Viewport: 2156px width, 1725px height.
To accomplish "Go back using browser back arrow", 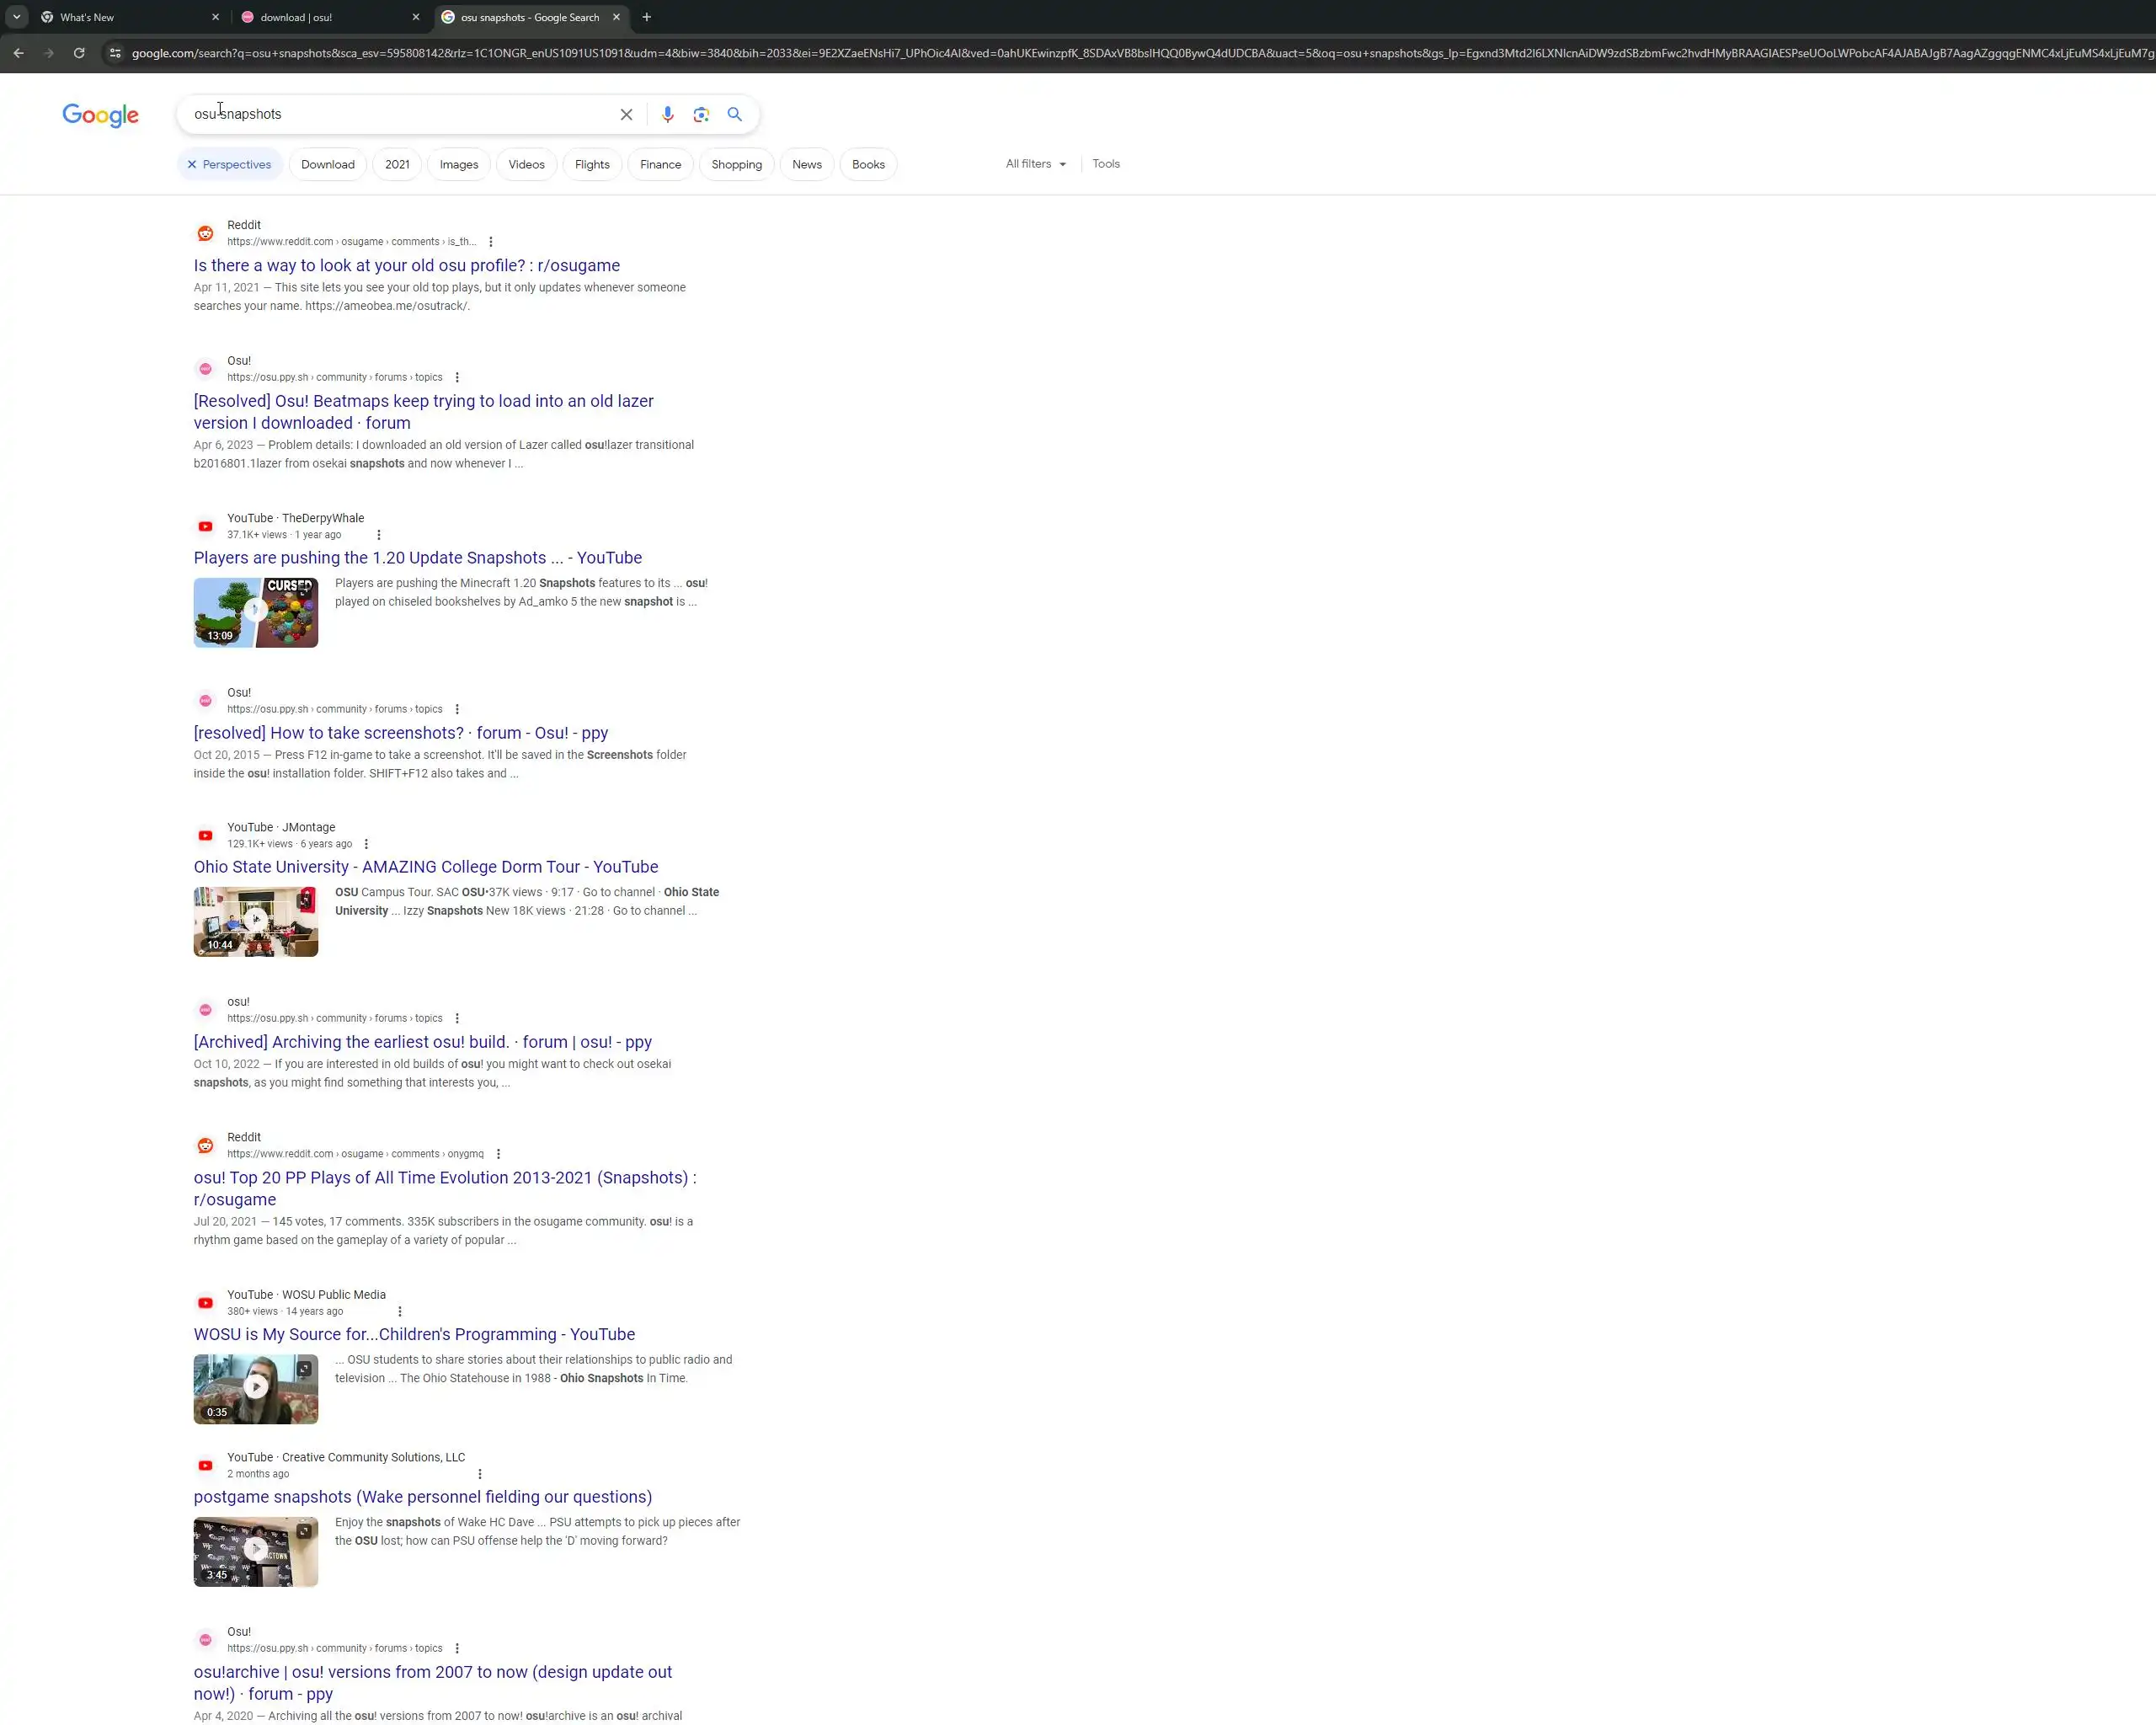I will coord(19,53).
